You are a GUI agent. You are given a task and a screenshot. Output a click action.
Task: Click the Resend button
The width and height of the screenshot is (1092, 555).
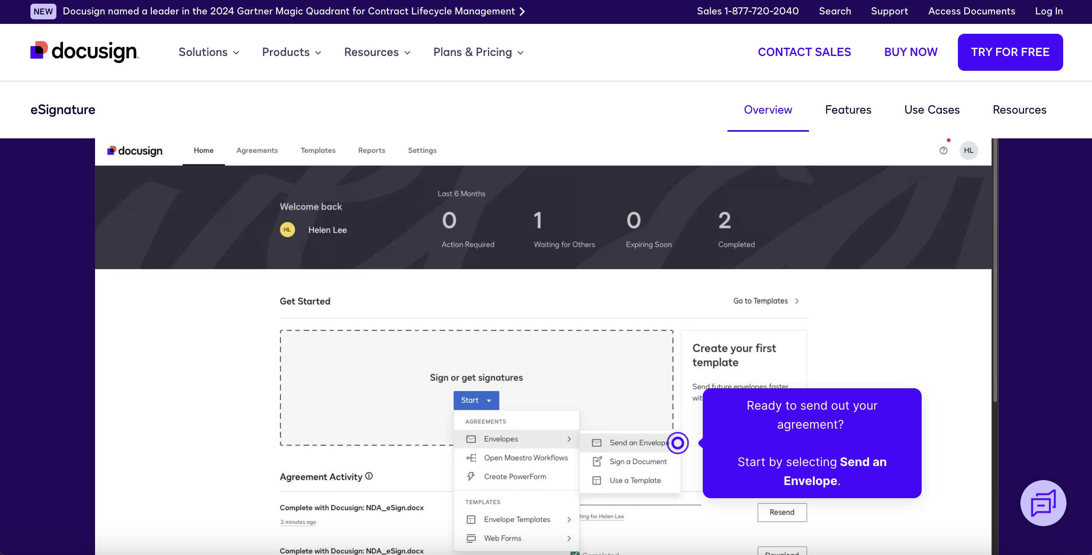tap(782, 512)
